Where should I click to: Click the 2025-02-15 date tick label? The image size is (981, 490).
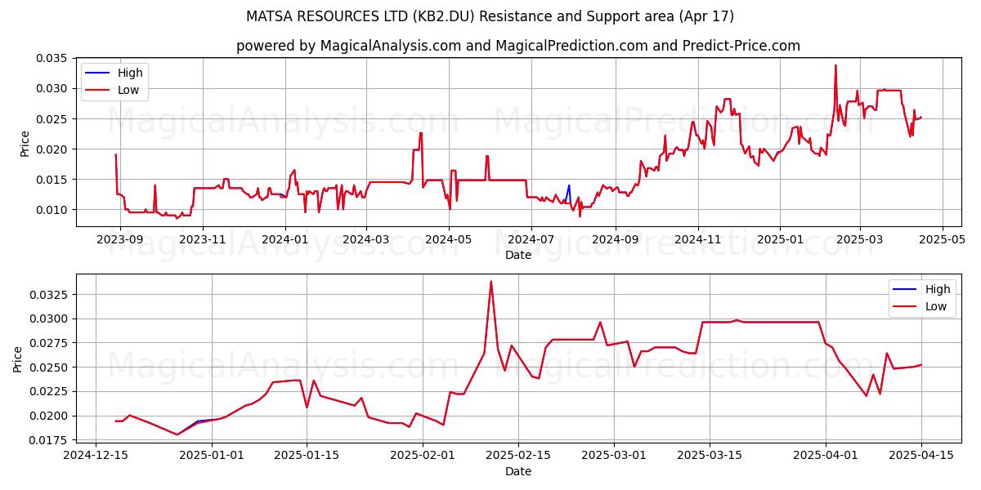518,457
